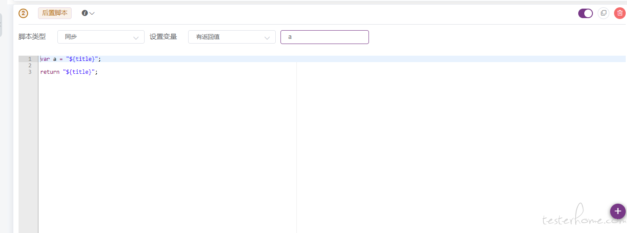627x233 pixels.
Task: Click the purple plus add button
Action: pos(618,211)
